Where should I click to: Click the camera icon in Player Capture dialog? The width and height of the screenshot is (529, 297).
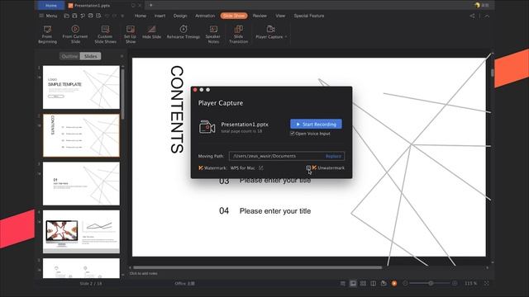207,127
